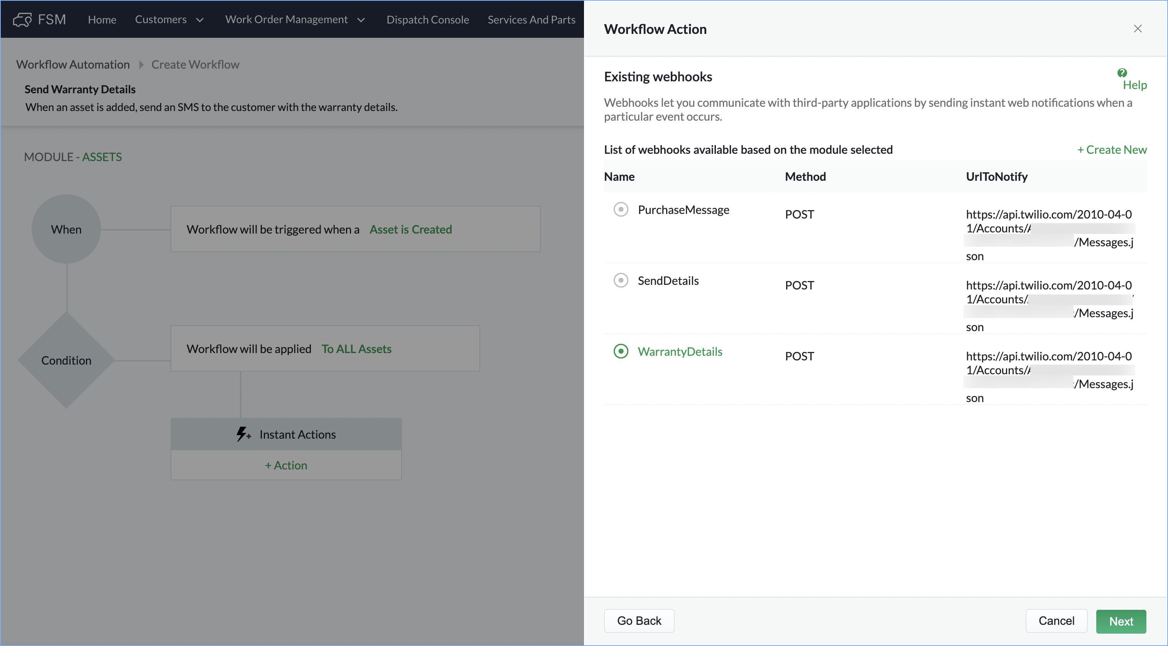The width and height of the screenshot is (1168, 646).
Task: Go to Dispatch Console
Action: (427, 20)
